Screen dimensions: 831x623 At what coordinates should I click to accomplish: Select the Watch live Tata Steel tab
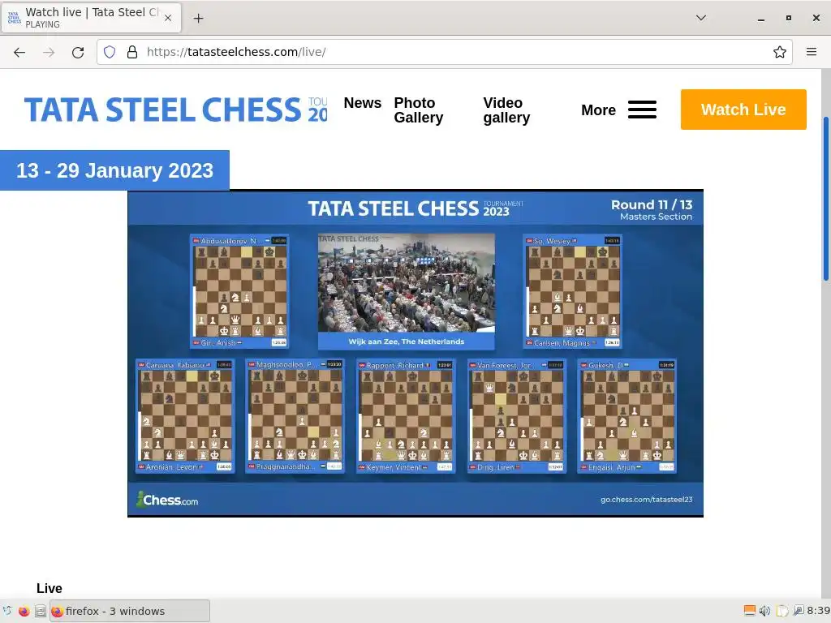point(91,18)
